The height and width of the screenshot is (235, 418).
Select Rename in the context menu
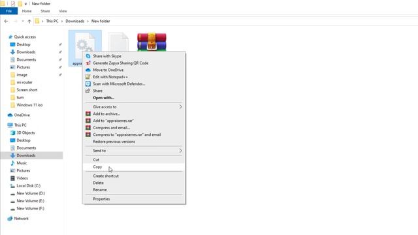click(134, 190)
